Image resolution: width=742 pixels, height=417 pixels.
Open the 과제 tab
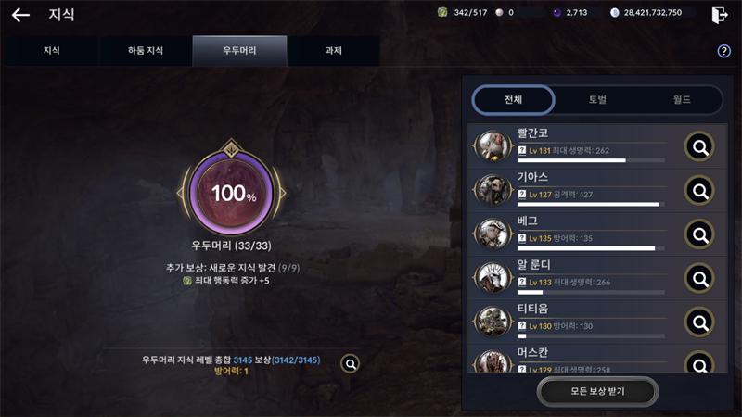(x=333, y=51)
